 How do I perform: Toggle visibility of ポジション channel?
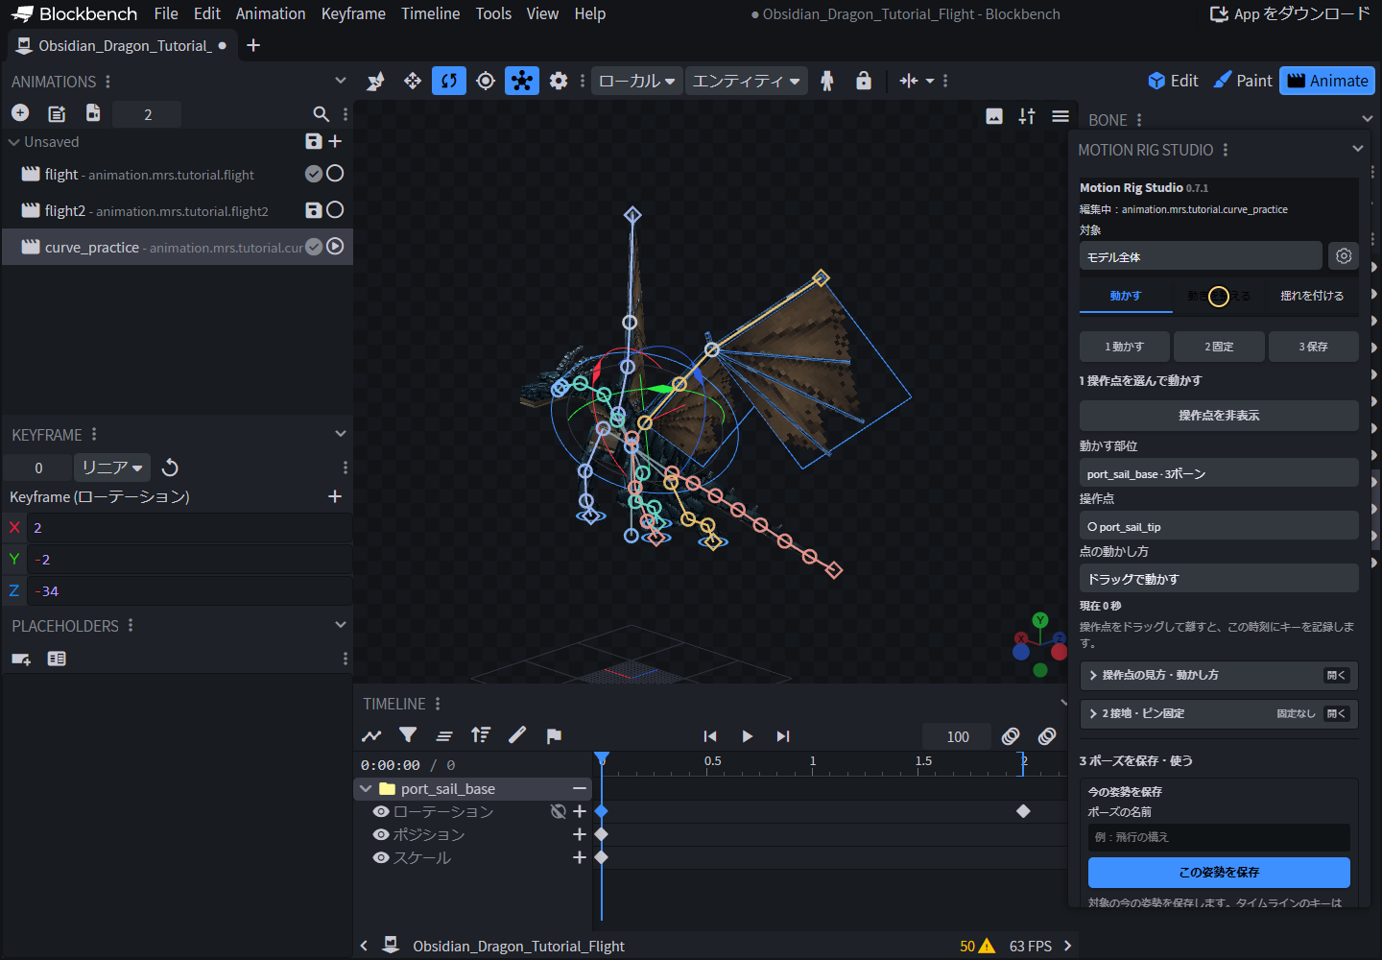click(381, 835)
